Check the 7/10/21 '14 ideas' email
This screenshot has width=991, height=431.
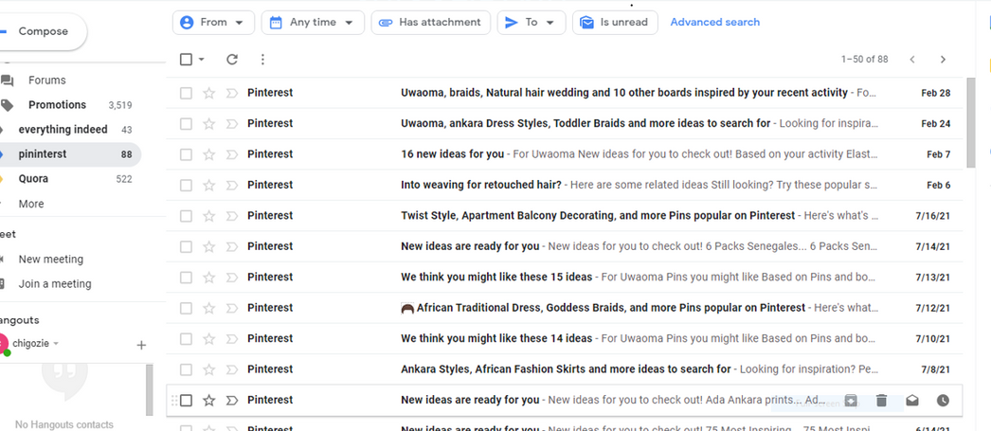click(x=186, y=339)
